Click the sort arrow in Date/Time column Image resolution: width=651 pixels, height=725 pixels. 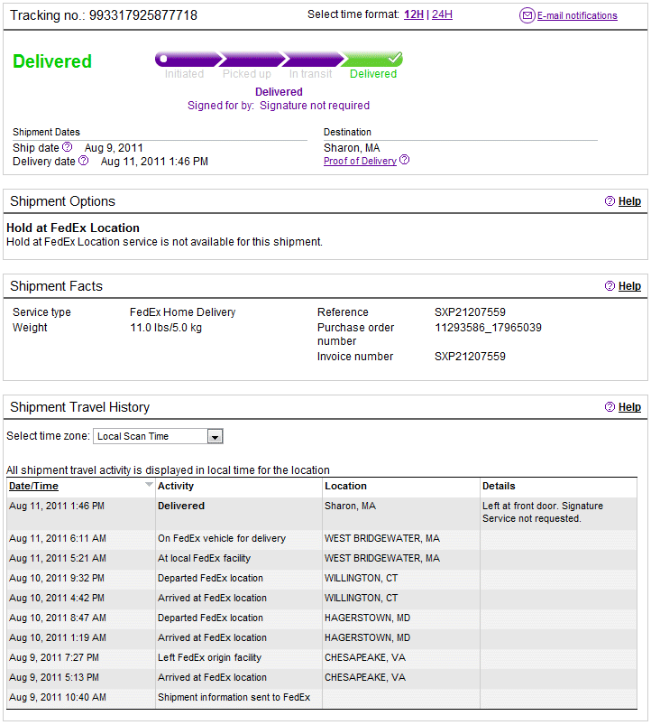point(149,485)
